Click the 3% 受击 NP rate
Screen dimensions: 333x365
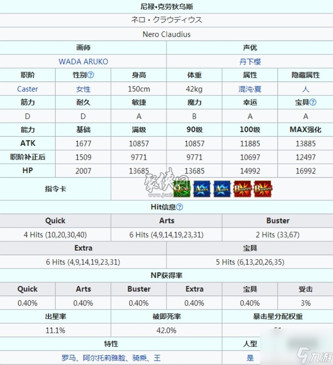tap(305, 303)
